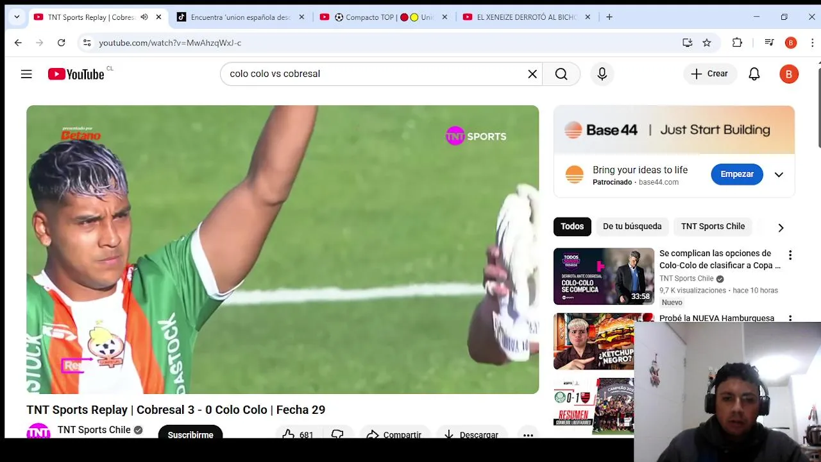Open the TNT Sports Chile channel name
Viewport: 821px width, 462px height.
coord(94,430)
